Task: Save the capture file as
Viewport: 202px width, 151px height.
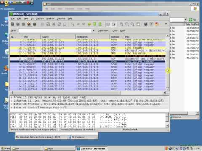Action: pyautogui.click(x=48, y=24)
